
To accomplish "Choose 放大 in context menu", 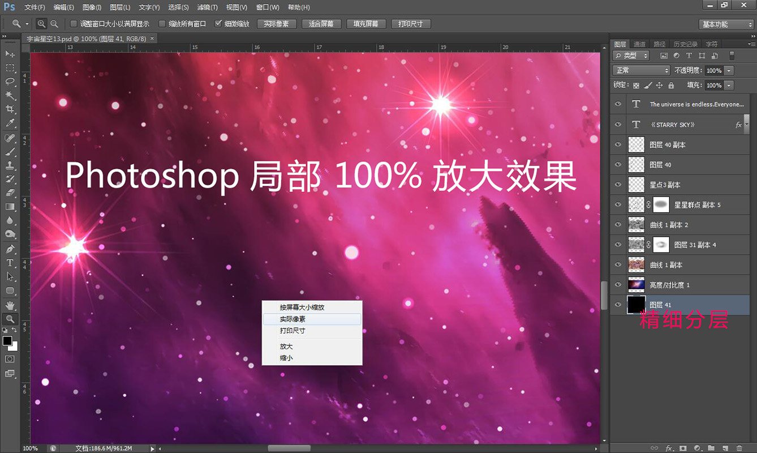I will click(x=312, y=347).
